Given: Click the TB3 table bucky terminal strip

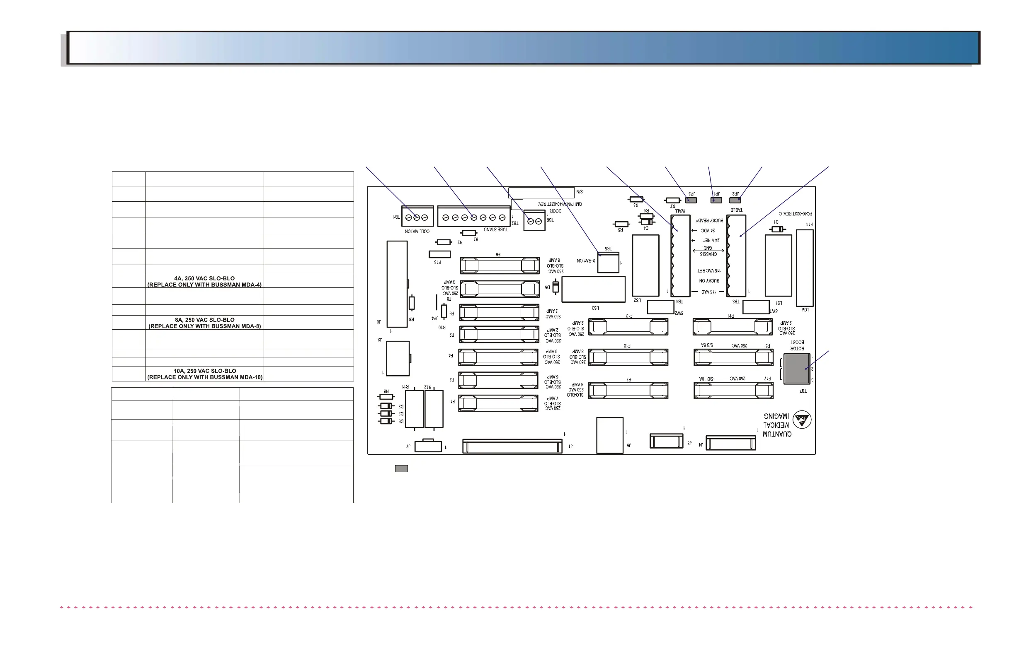Looking at the screenshot, I should tap(736, 256).
